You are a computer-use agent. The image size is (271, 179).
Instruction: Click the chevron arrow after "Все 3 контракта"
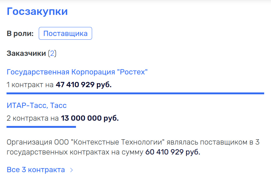72,170
